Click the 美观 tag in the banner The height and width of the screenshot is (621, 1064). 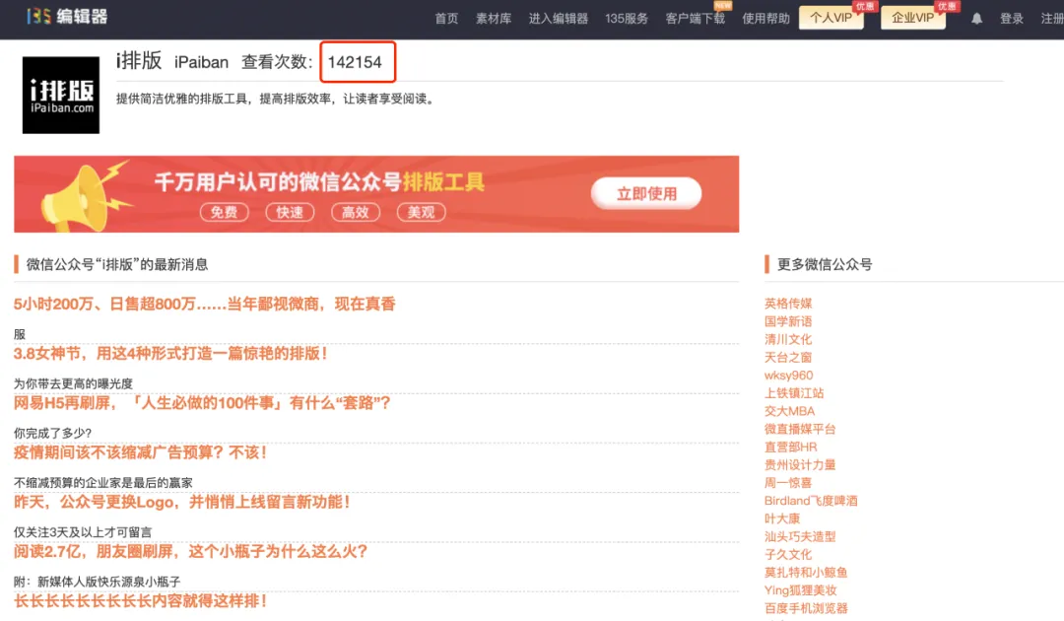(x=421, y=213)
